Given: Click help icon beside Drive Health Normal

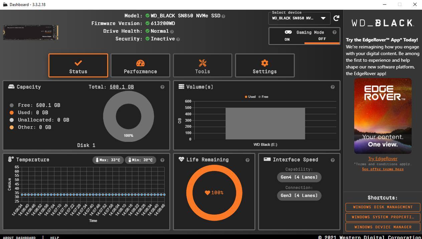Looking at the screenshot, I should [172, 32].
